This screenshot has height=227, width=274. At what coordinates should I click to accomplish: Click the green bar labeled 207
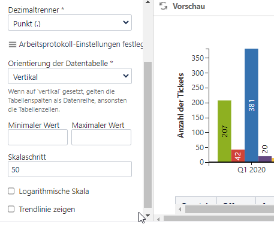pos(224,131)
